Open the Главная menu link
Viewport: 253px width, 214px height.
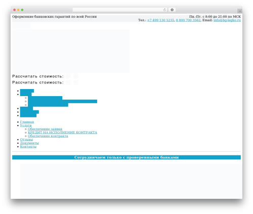pyautogui.click(x=27, y=122)
